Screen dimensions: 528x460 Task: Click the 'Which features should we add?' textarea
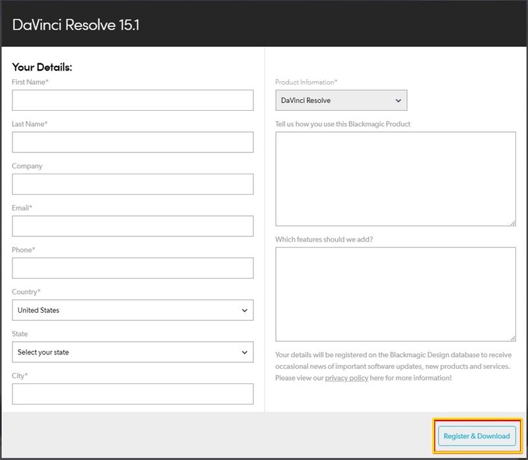395,294
